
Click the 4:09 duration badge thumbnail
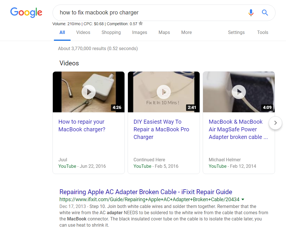[267, 108]
